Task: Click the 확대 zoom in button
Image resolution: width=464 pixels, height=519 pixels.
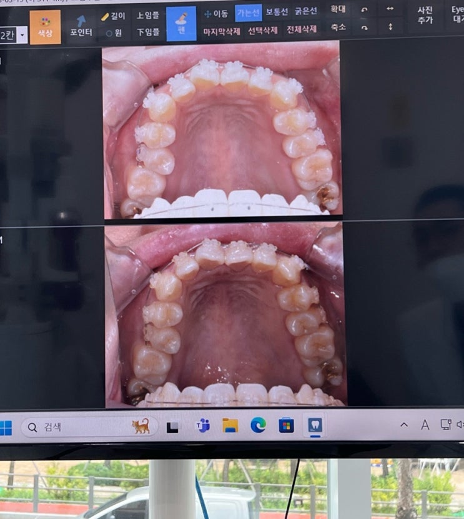Action: click(x=339, y=9)
